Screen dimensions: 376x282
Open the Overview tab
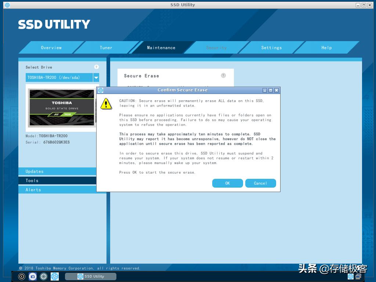point(51,47)
